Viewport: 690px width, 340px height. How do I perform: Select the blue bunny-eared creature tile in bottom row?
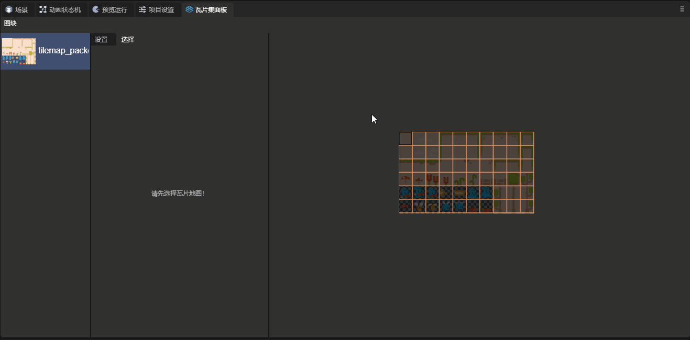click(446, 206)
